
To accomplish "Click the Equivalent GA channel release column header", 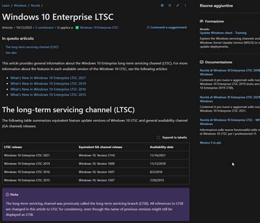I will point(100,147).
